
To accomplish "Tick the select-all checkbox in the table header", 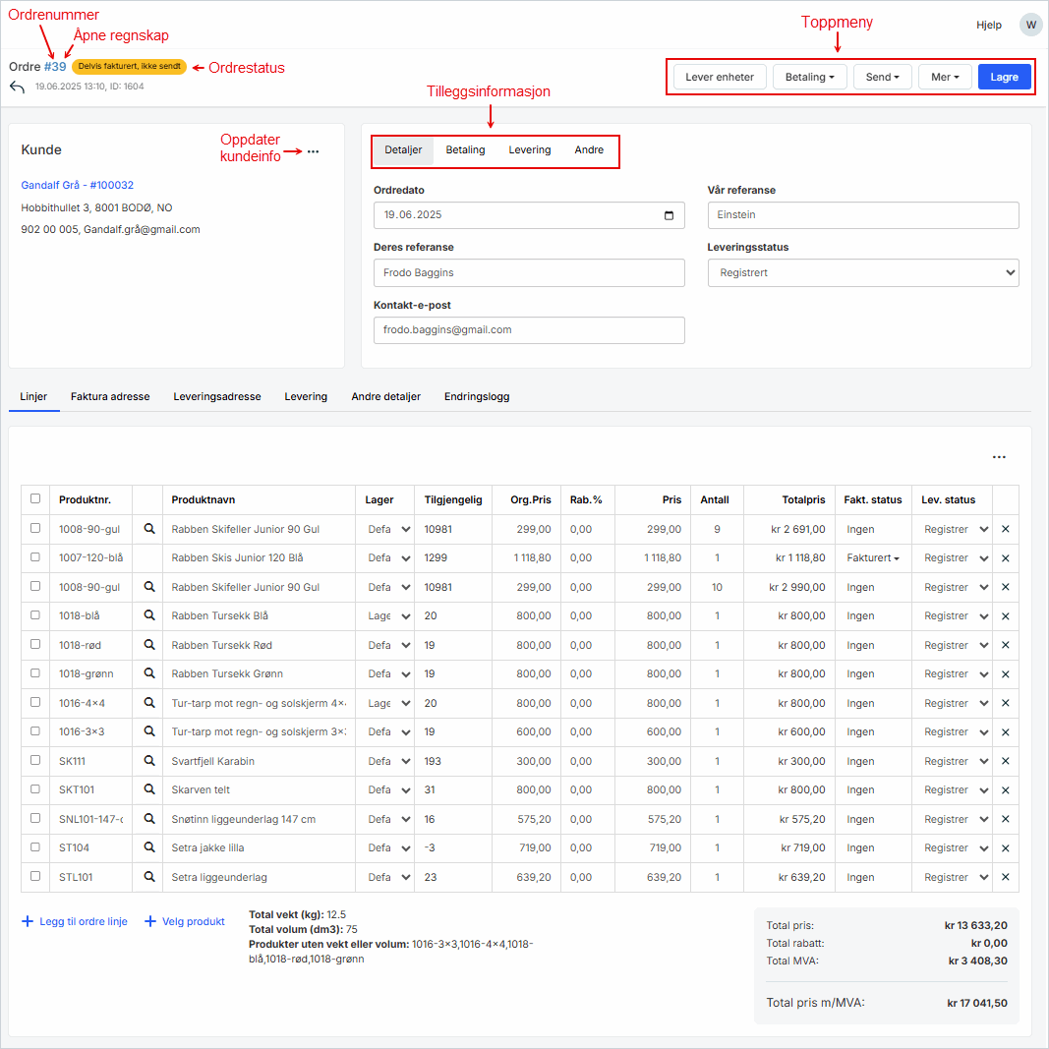I will (35, 498).
